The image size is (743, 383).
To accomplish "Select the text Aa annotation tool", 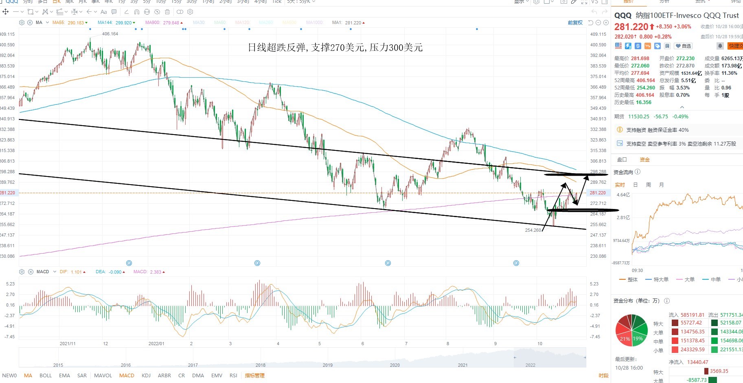I will (104, 12).
